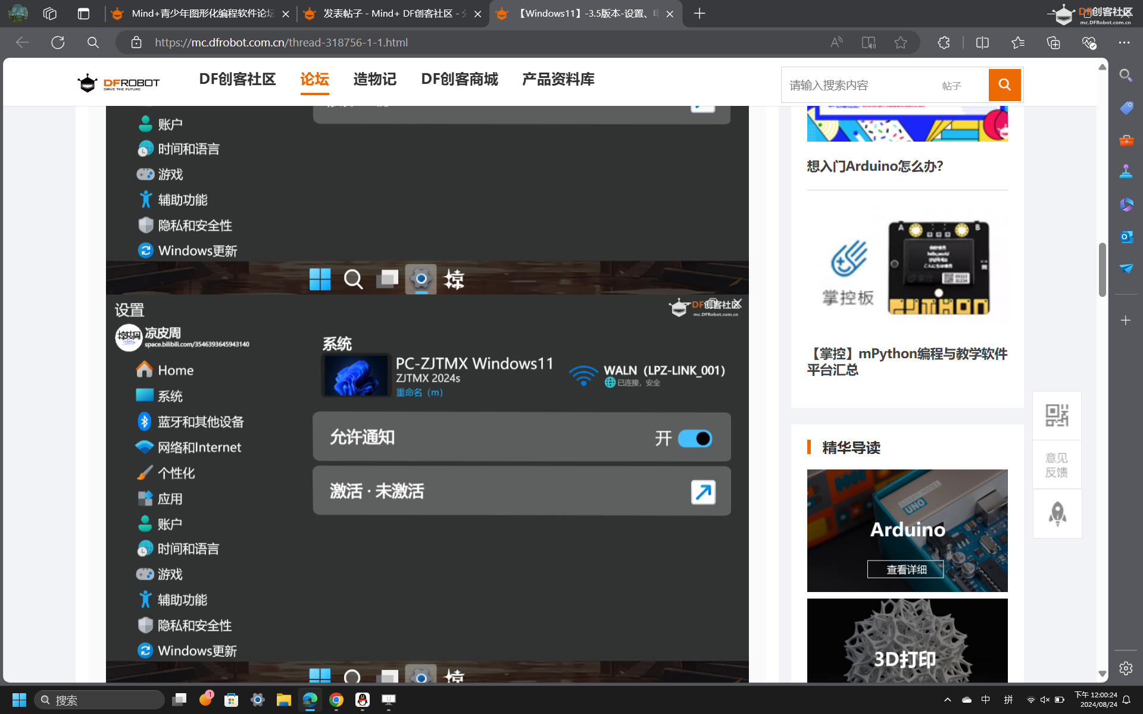Click the read aloud icon
This screenshot has width=1143, height=714.
click(836, 42)
